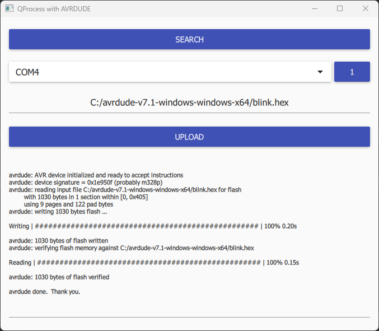Maximize the QProcess with AVRDUDE window
Screen dimensions: 379x331
[x=340, y=9]
